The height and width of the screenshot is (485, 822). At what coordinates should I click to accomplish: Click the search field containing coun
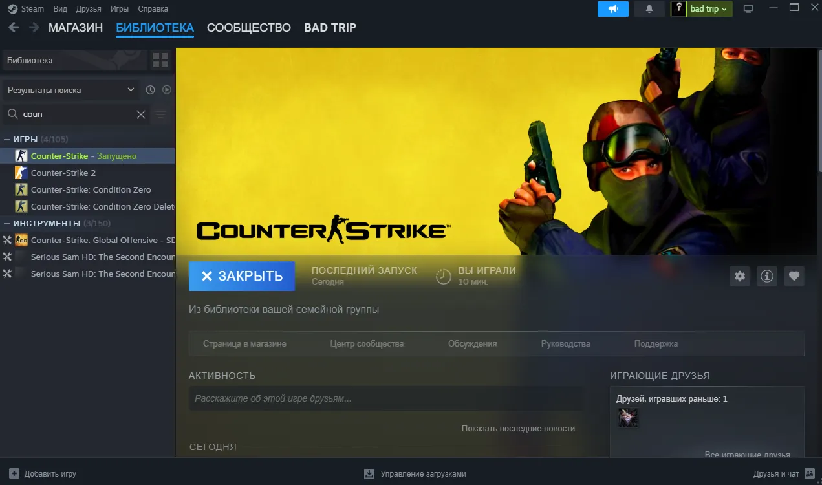point(78,114)
